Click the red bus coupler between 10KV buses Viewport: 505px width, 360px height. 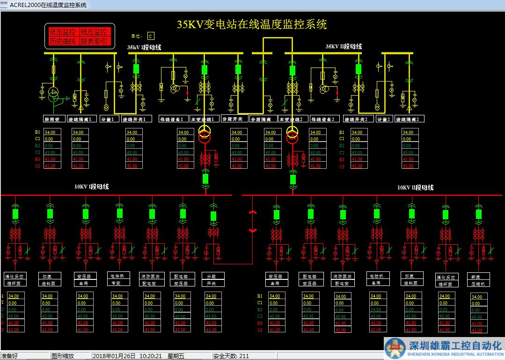coord(253,221)
